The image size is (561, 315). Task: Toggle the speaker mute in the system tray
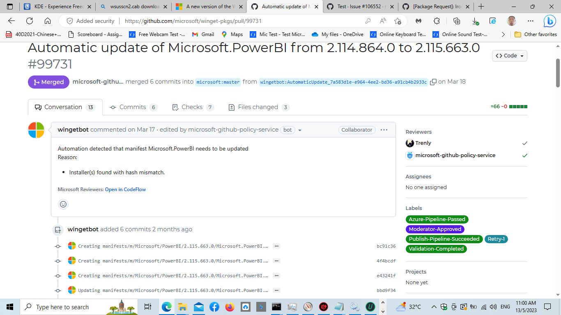494,306
